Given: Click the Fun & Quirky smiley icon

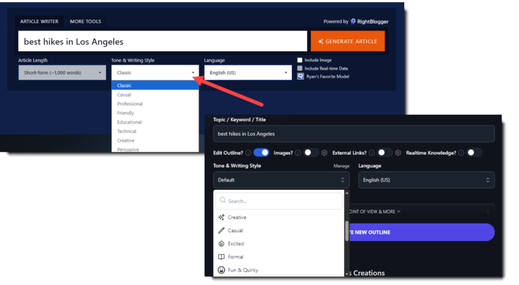Looking at the screenshot, I should pyautogui.click(x=222, y=270).
